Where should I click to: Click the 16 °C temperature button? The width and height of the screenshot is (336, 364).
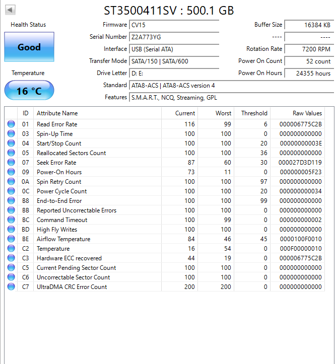29,91
